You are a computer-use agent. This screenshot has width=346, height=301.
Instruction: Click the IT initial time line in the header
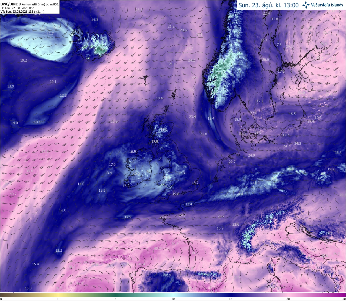pos(17,8)
